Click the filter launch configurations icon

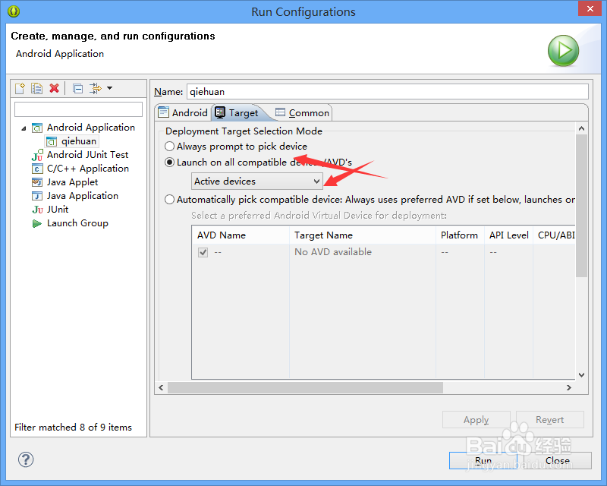(96, 88)
